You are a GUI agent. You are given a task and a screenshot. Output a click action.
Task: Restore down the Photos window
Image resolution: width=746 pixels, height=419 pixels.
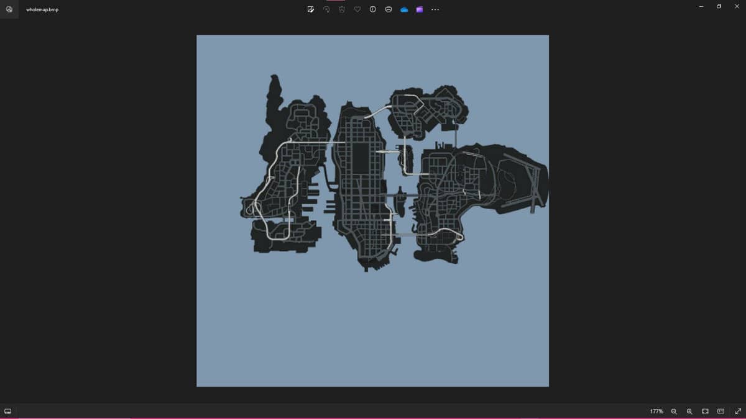pos(719,6)
